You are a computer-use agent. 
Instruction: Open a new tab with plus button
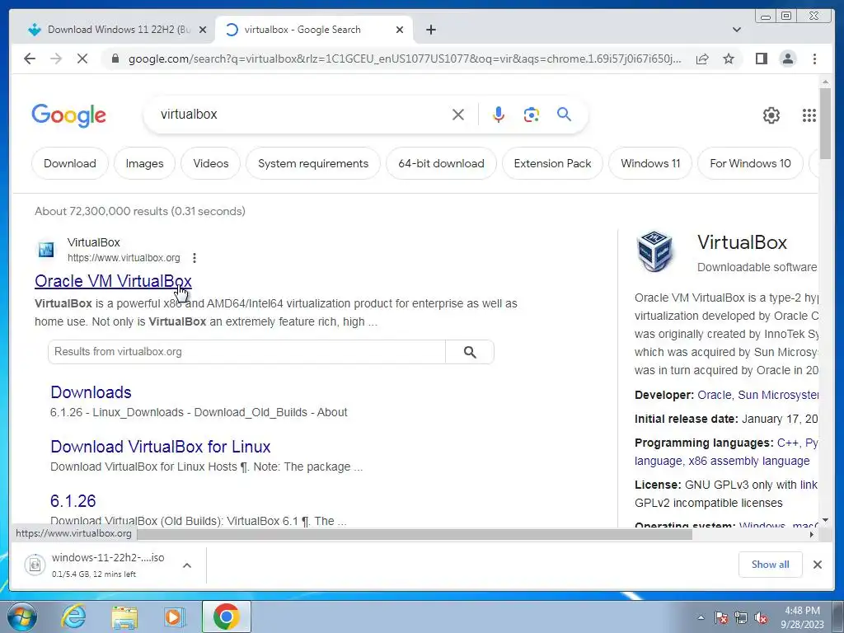point(430,30)
